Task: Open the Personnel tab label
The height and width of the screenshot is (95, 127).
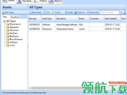Action: (27, 1)
